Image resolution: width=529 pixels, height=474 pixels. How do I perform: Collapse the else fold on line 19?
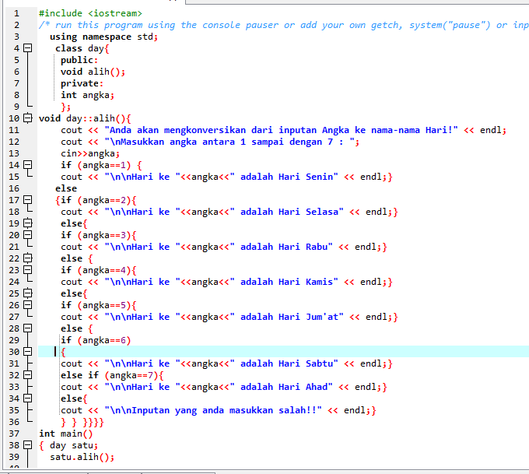(28, 223)
